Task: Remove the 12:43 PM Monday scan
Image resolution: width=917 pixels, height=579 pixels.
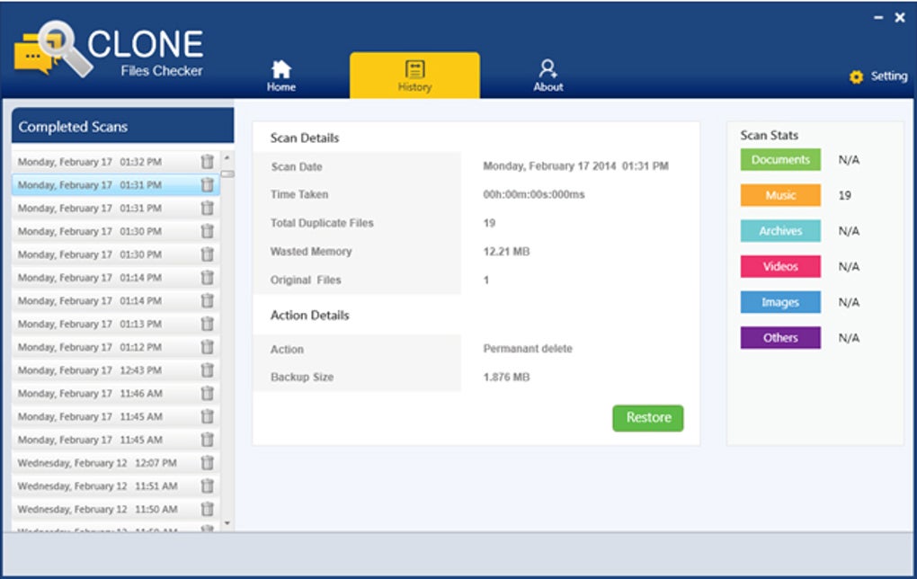Action: (207, 370)
